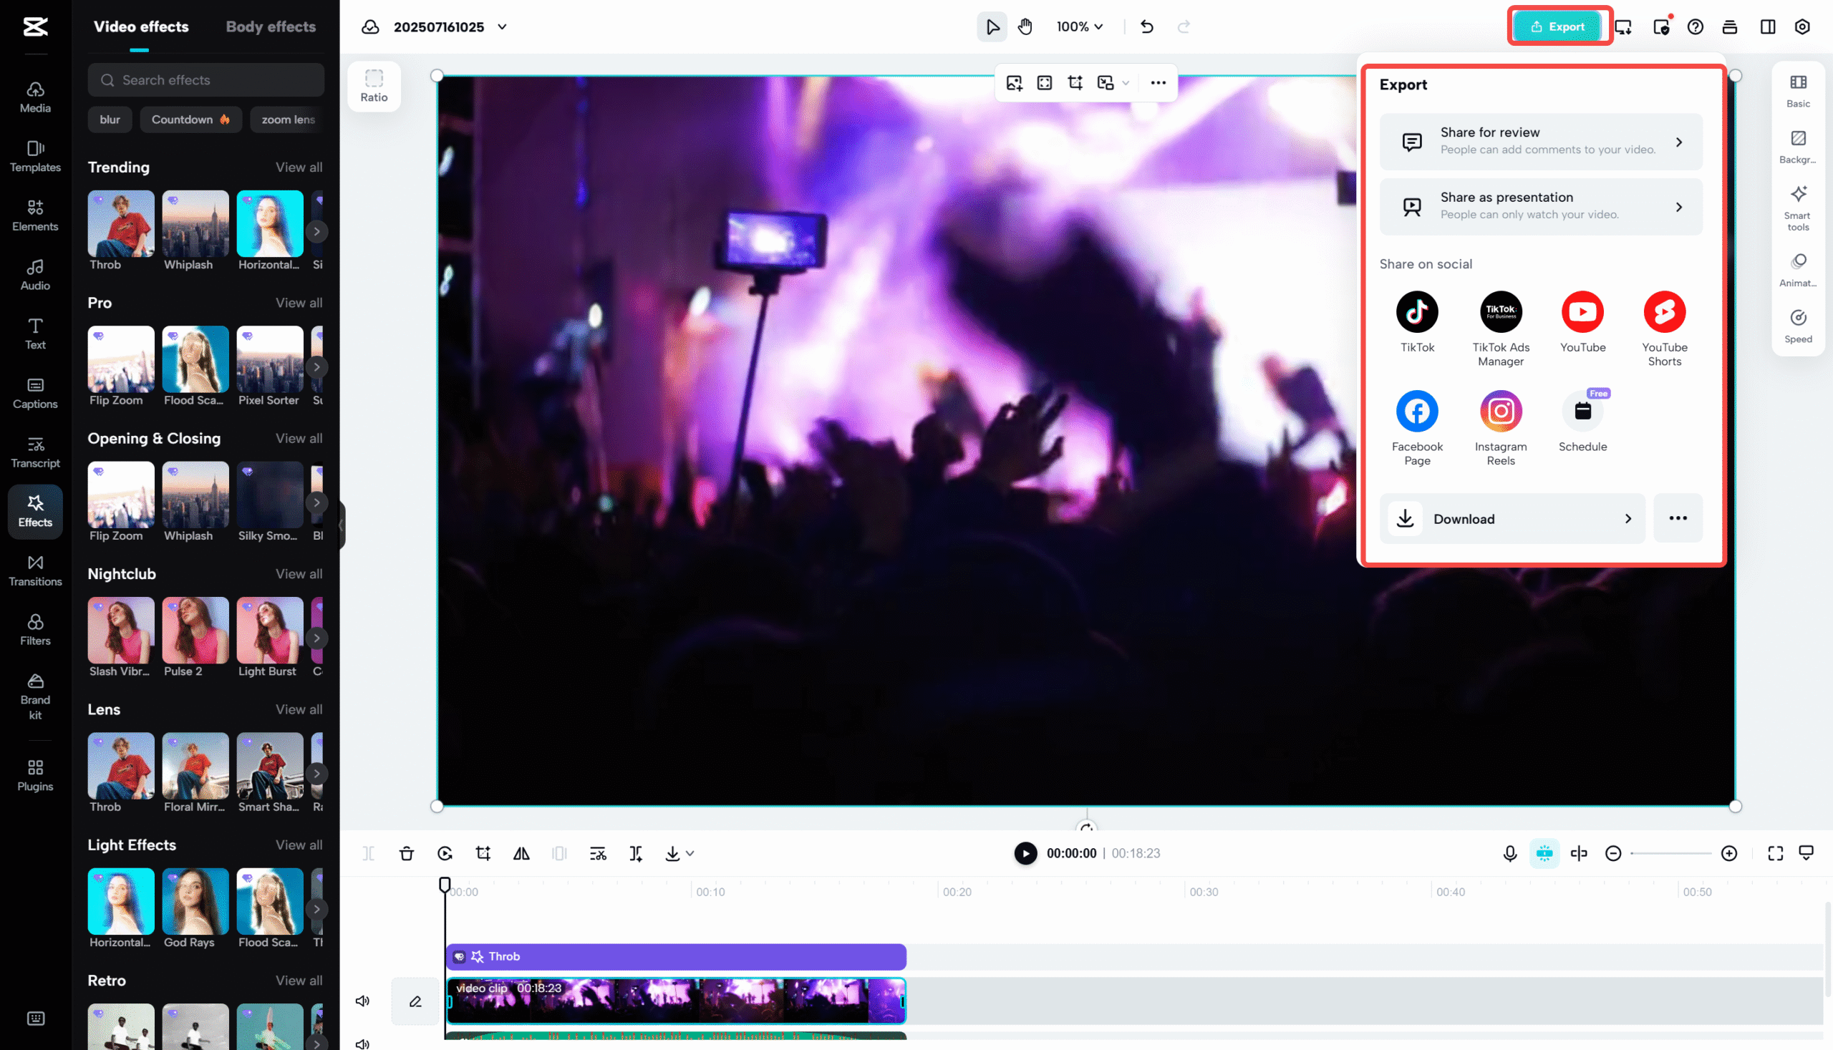This screenshot has height=1050, width=1833.
Task: Expand Share for review options
Action: pos(1541,141)
